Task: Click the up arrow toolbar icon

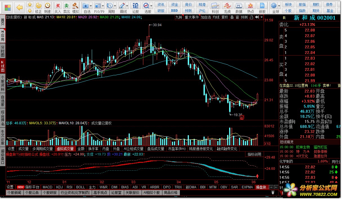Action: tap(30, 4)
